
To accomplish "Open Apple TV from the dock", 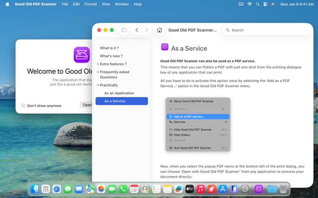I will [x=190, y=189].
